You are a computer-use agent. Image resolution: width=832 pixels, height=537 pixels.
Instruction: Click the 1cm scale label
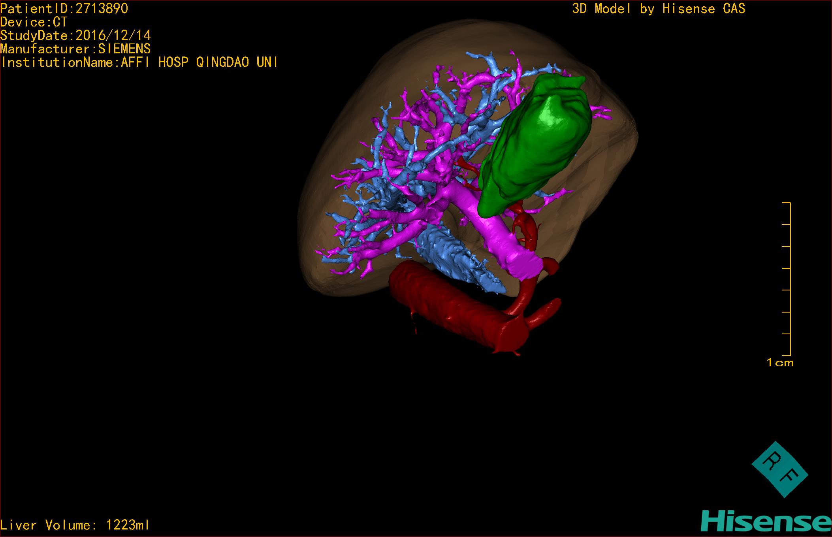click(779, 363)
